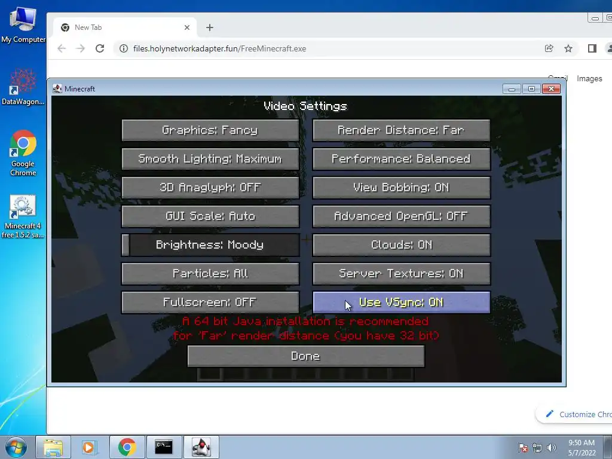612x459 pixels.
Task: Click the Brightness: Moody slider
Action: [210, 245]
